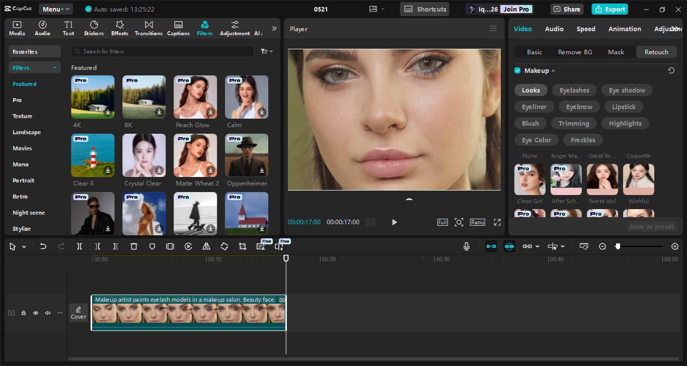The width and height of the screenshot is (687, 366).
Task: Select the Captions tool icon
Action: coord(178,28)
